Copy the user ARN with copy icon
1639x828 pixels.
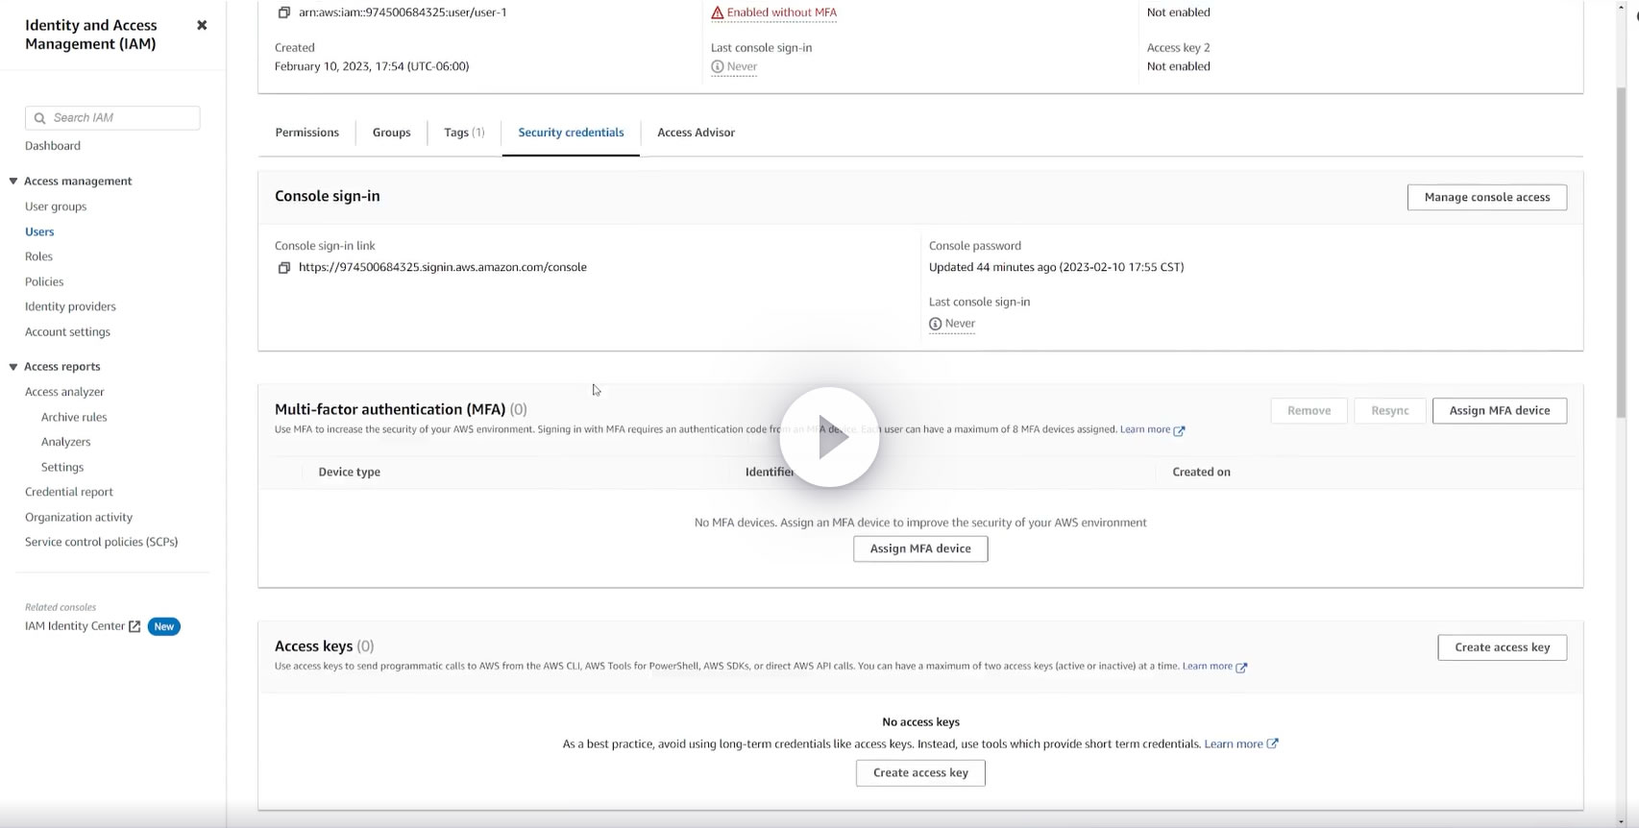point(284,13)
